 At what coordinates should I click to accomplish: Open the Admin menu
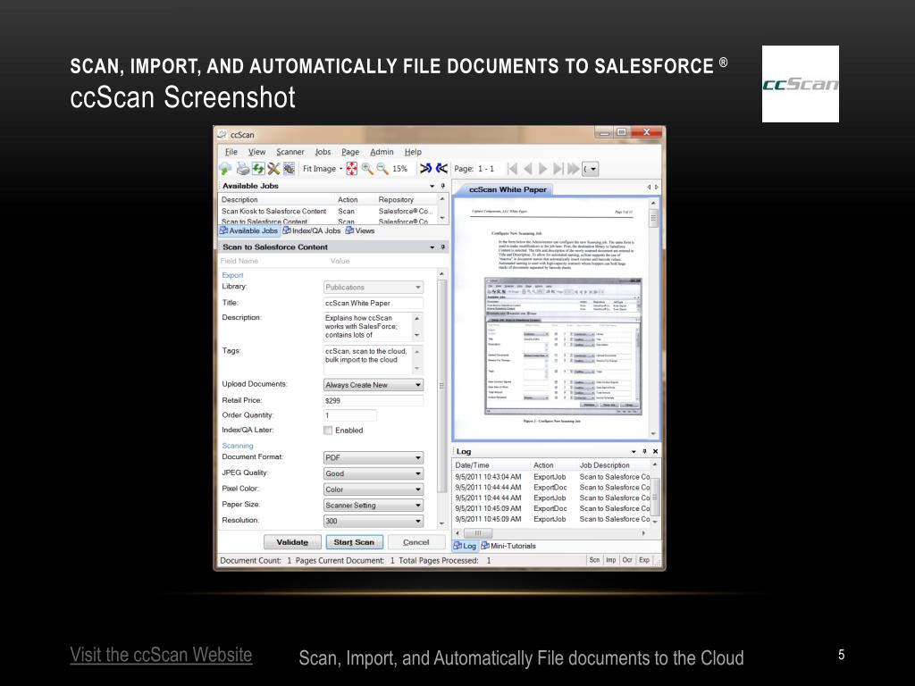tap(382, 152)
